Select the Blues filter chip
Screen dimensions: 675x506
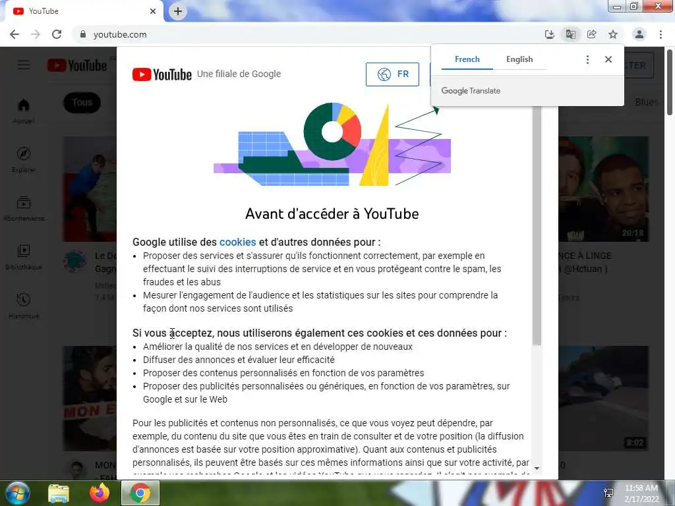click(x=646, y=102)
